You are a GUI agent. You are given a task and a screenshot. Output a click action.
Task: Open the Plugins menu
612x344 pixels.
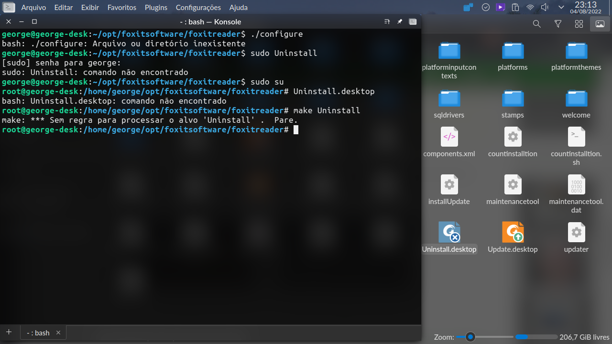[x=156, y=8]
